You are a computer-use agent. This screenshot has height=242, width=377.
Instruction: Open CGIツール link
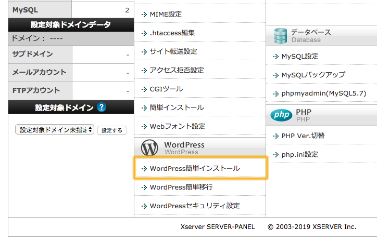tap(167, 89)
